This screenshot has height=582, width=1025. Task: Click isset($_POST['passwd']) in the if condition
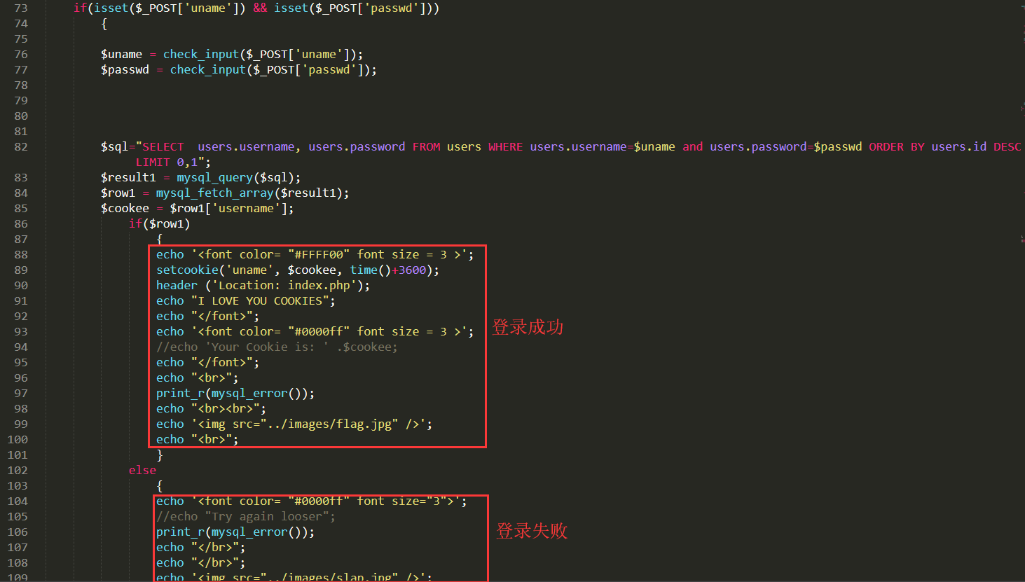coord(353,8)
